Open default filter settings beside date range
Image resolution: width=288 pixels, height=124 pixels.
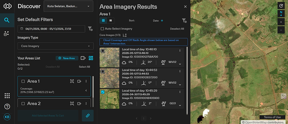click(x=90, y=29)
